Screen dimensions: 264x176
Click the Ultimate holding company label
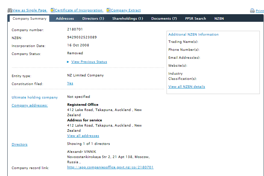tap(35, 98)
